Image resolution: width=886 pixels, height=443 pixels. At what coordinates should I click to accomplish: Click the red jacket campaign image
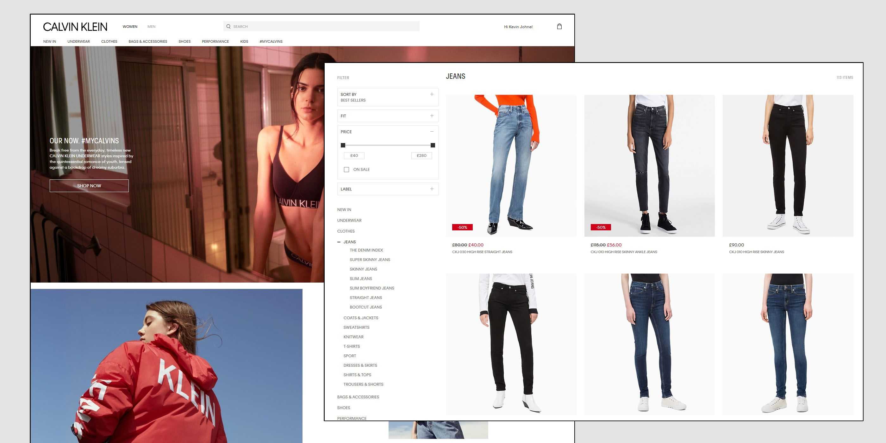click(166, 366)
